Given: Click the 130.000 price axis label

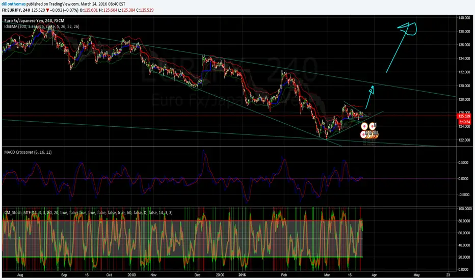Looking at the screenshot, I should [x=464, y=86].
